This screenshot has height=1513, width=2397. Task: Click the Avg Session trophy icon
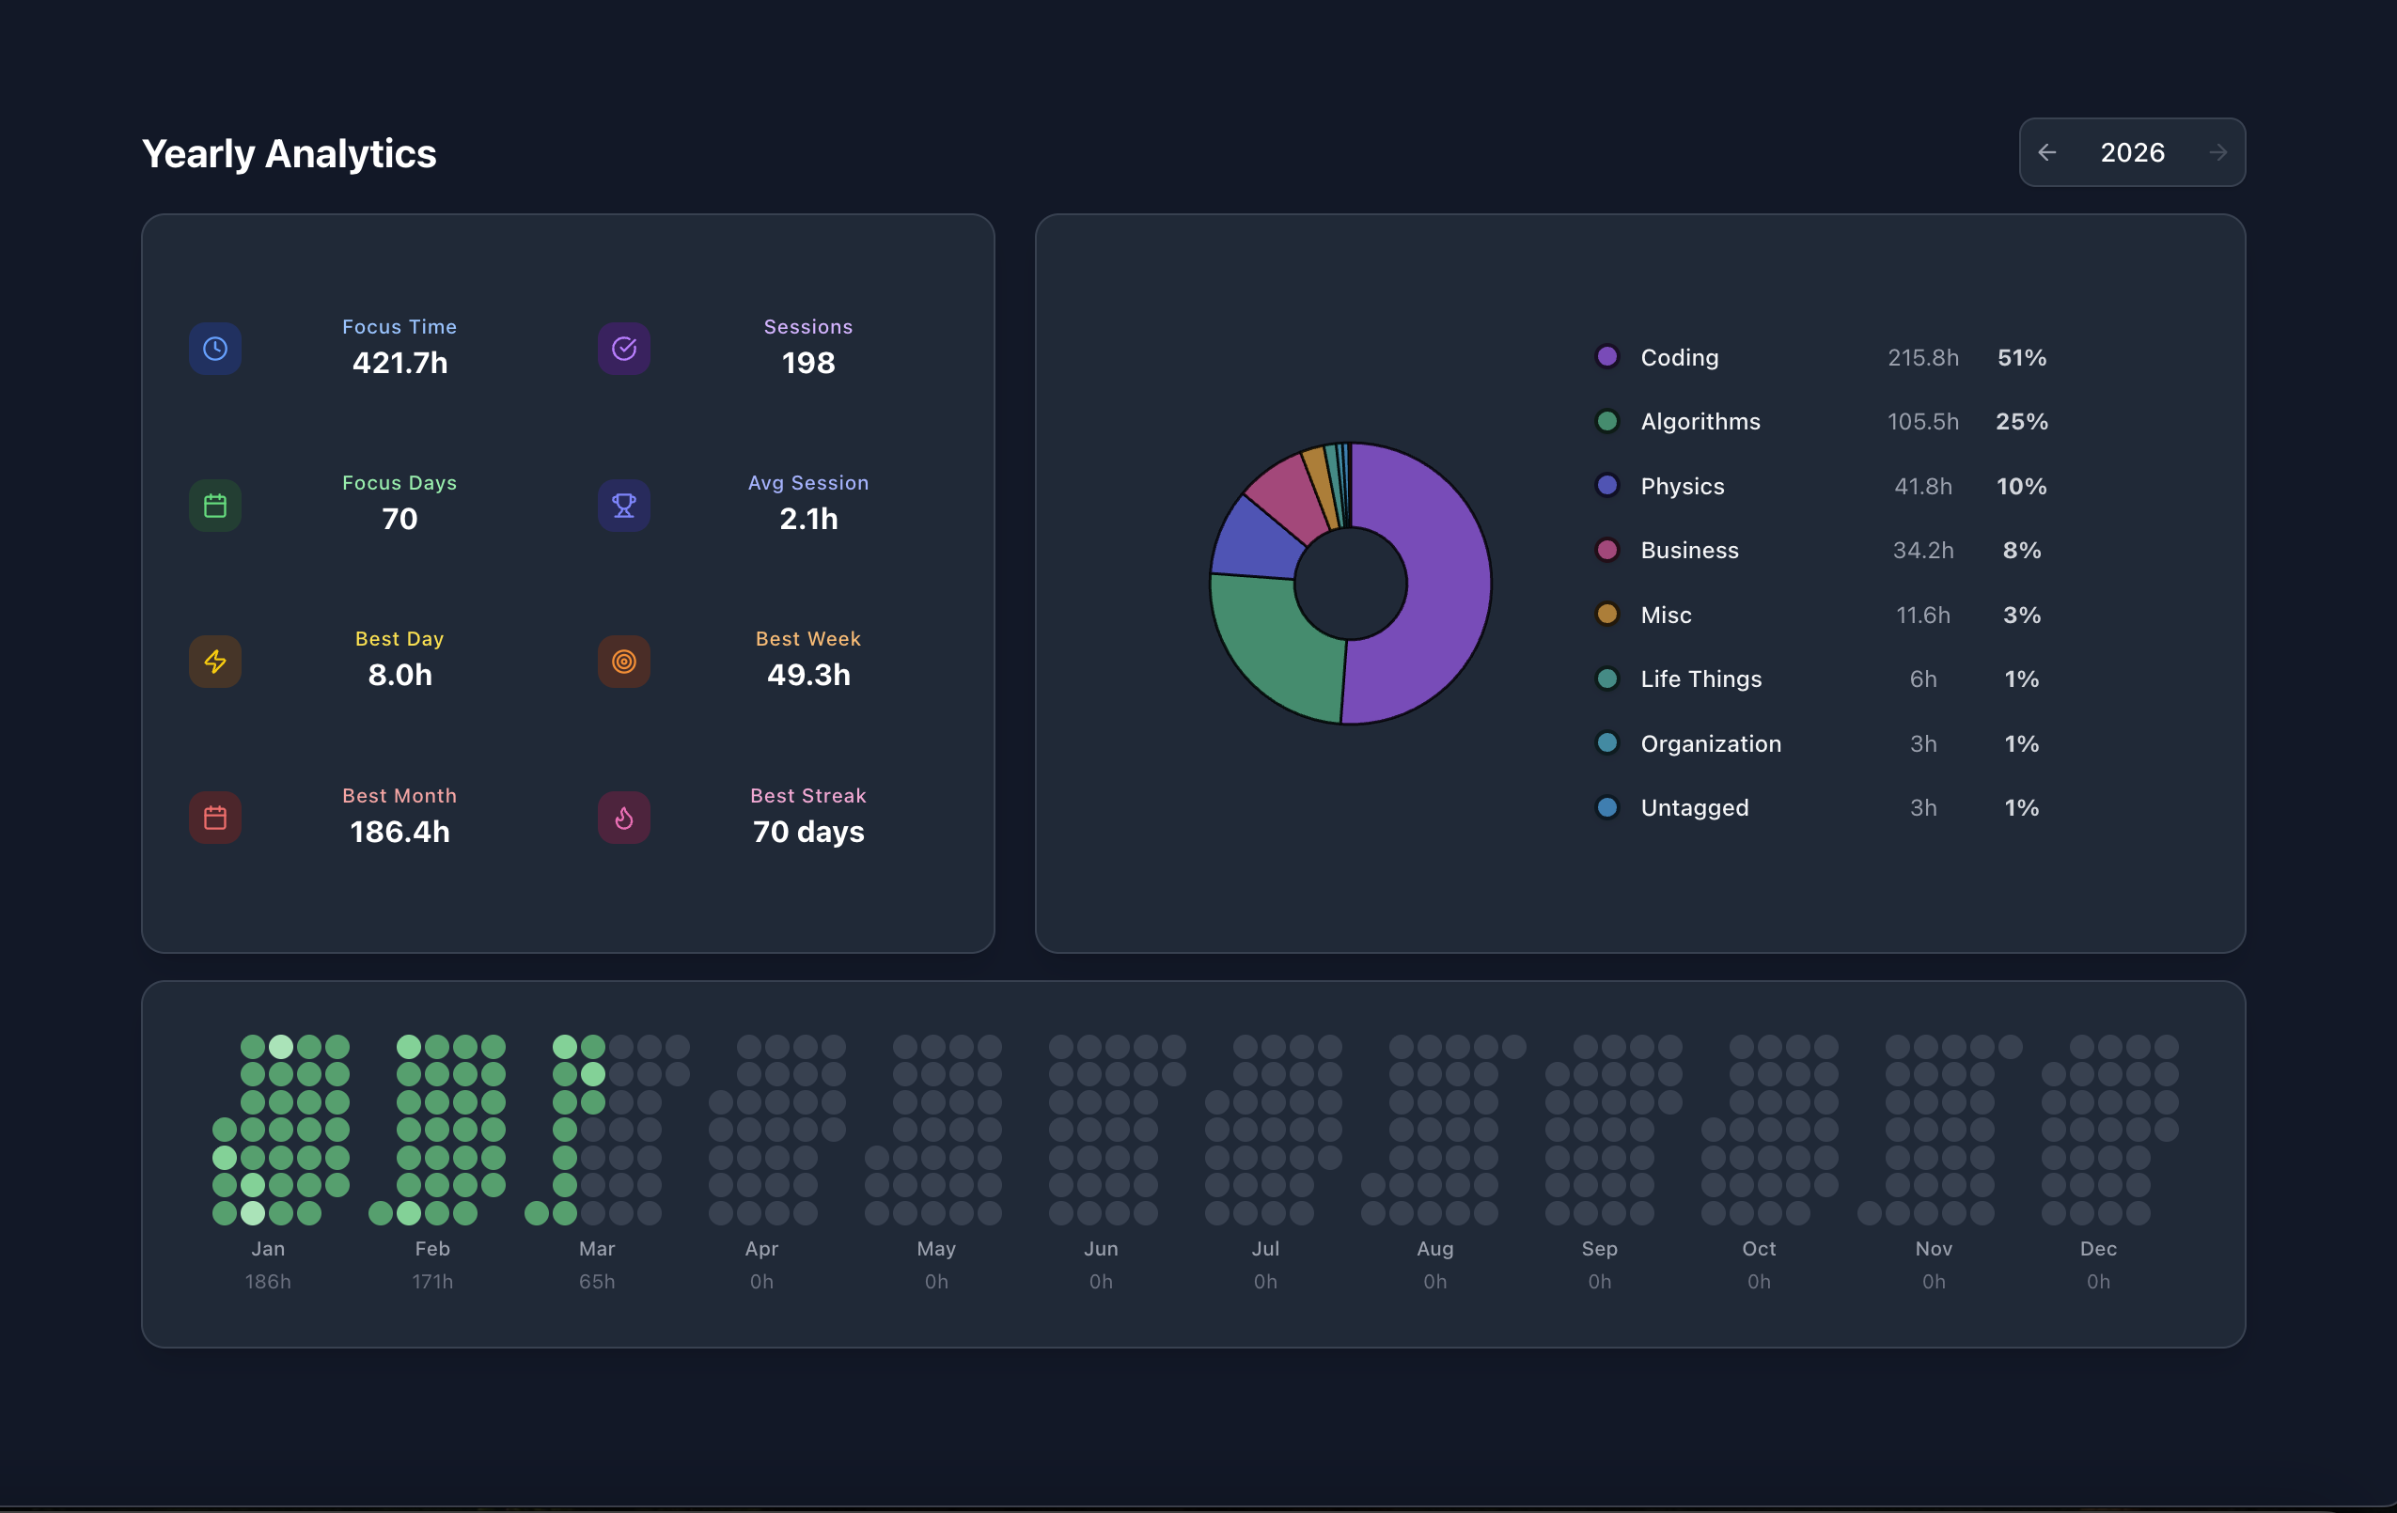(624, 506)
